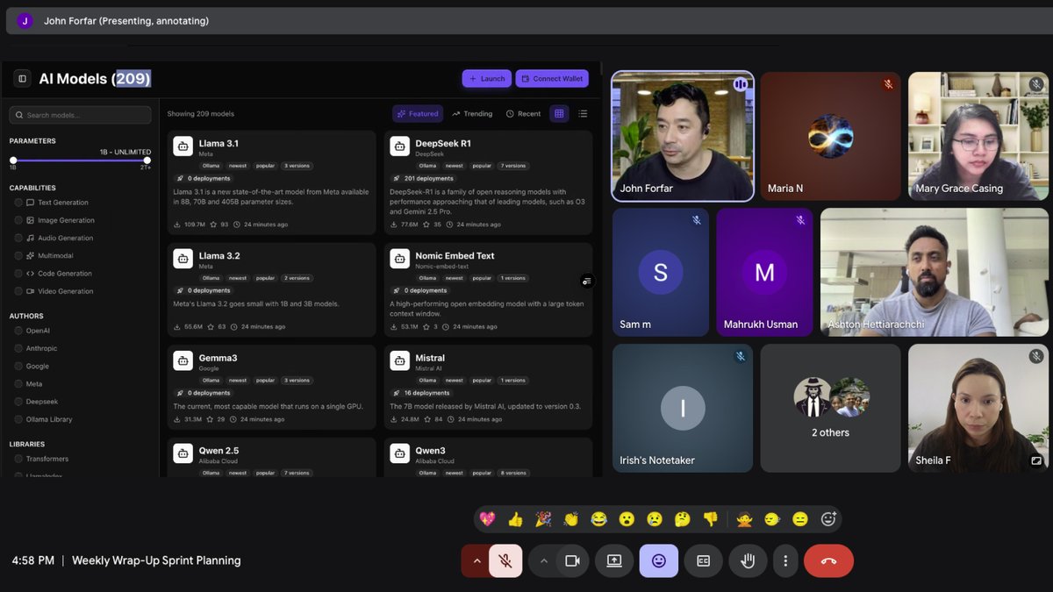The image size is (1053, 592).
Task: Open more options three-dot menu
Action: (785, 560)
